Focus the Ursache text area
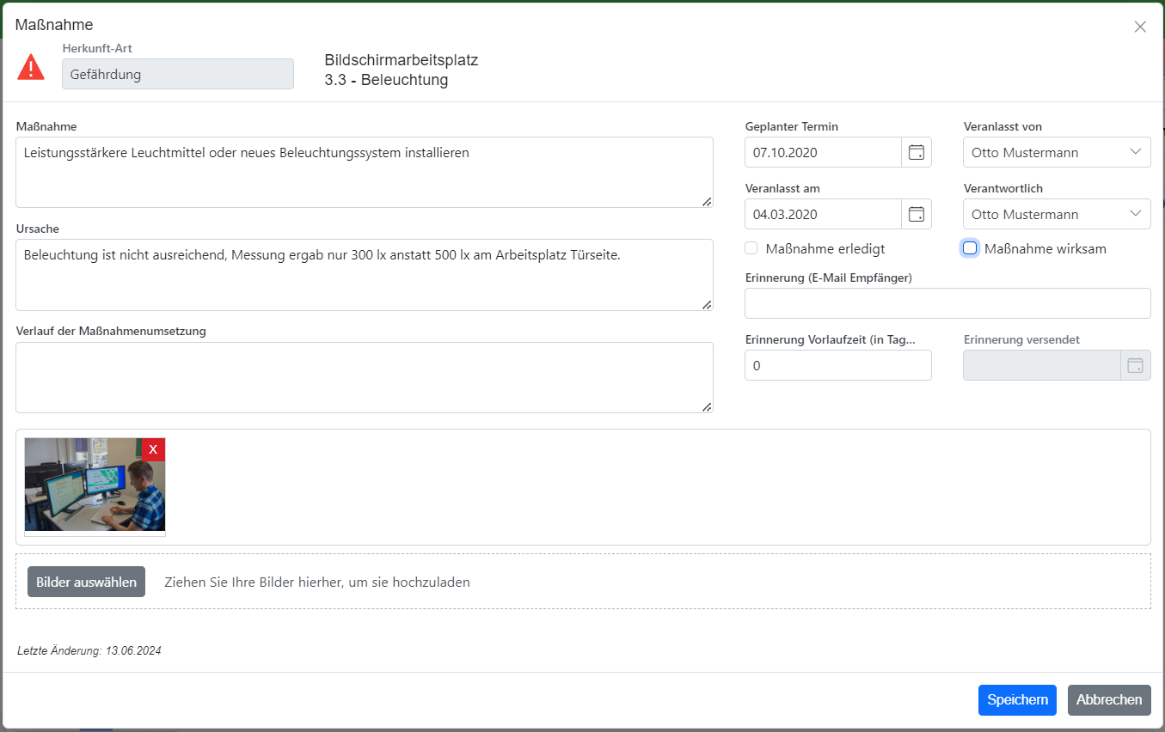Image resolution: width=1165 pixels, height=732 pixels. point(365,275)
